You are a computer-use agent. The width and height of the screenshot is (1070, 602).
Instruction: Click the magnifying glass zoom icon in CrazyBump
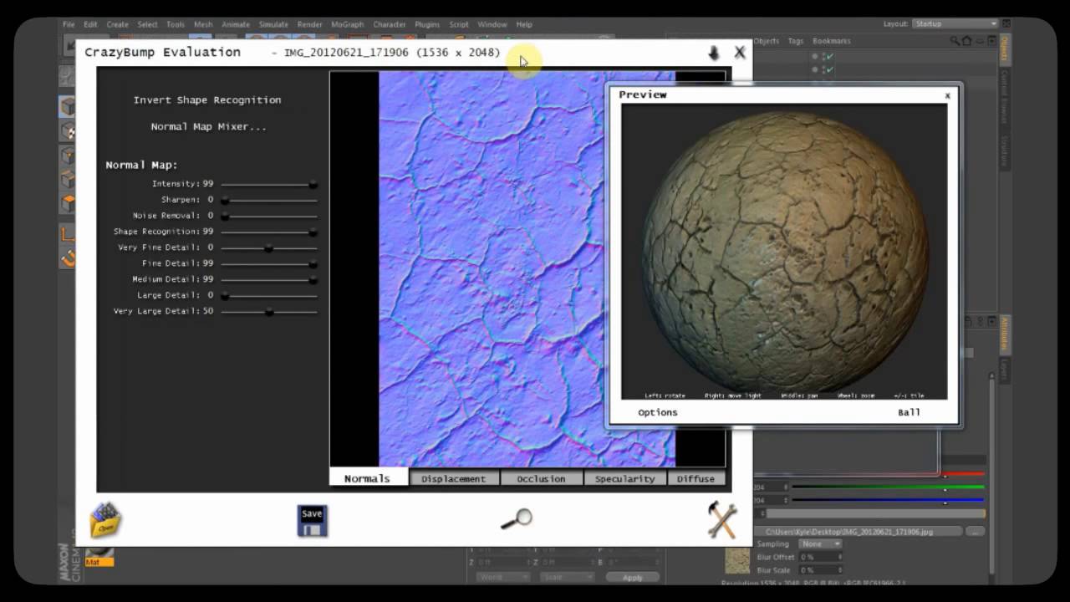(x=517, y=519)
